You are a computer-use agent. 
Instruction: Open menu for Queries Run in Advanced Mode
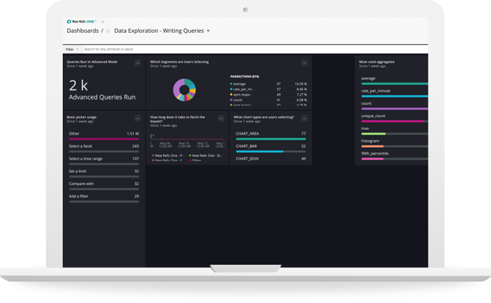pos(138,64)
